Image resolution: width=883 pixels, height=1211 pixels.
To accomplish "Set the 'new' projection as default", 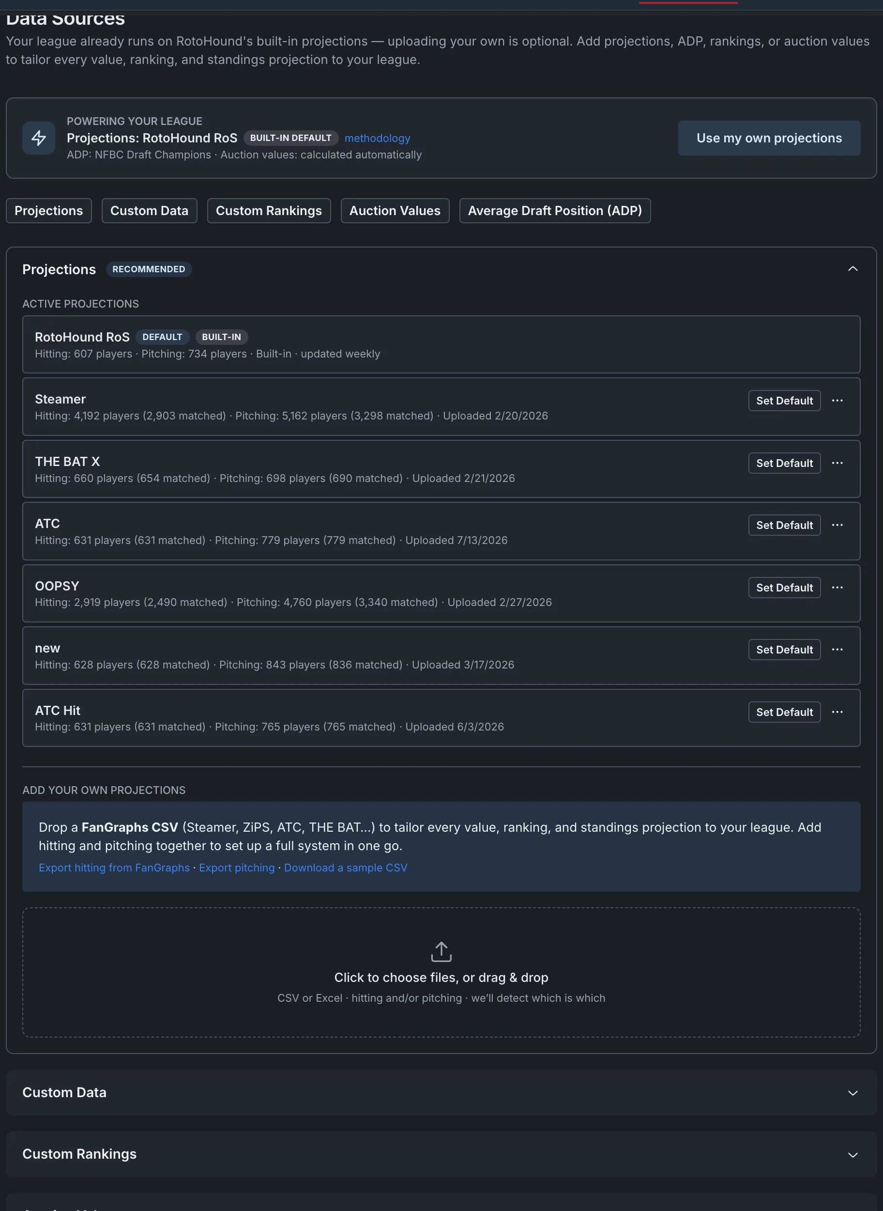I will tap(784, 650).
